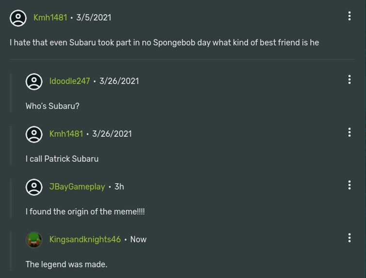This screenshot has height=278, width=366.
Task: Visit JBayGameplay's profile via username
Action: [77, 187]
